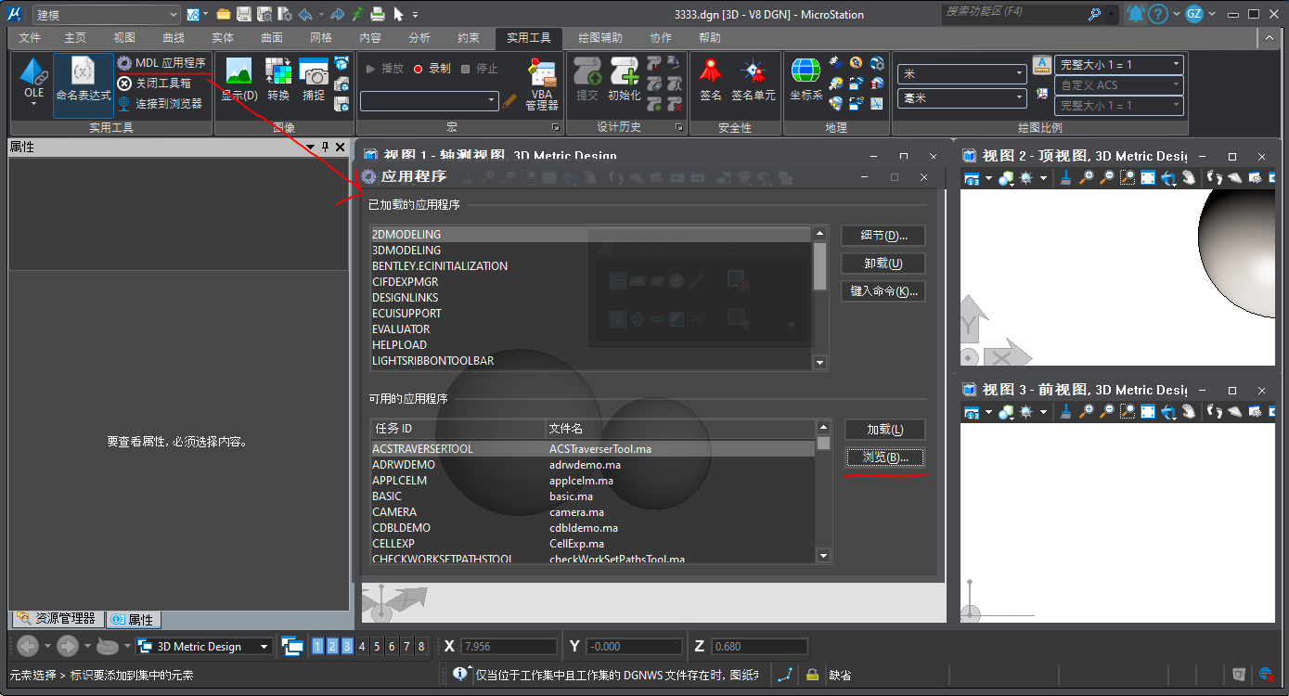The width and height of the screenshot is (1289, 696).
Task: Toggle view 1 in view group
Action: pyautogui.click(x=317, y=647)
